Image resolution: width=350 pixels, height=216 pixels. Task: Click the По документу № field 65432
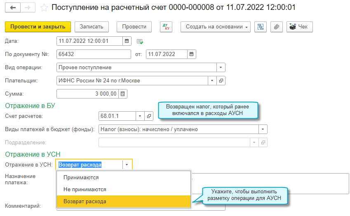[x=94, y=54]
